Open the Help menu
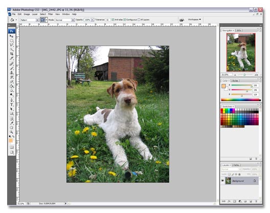Viewport: 270px width, 213px height. tap(74, 14)
